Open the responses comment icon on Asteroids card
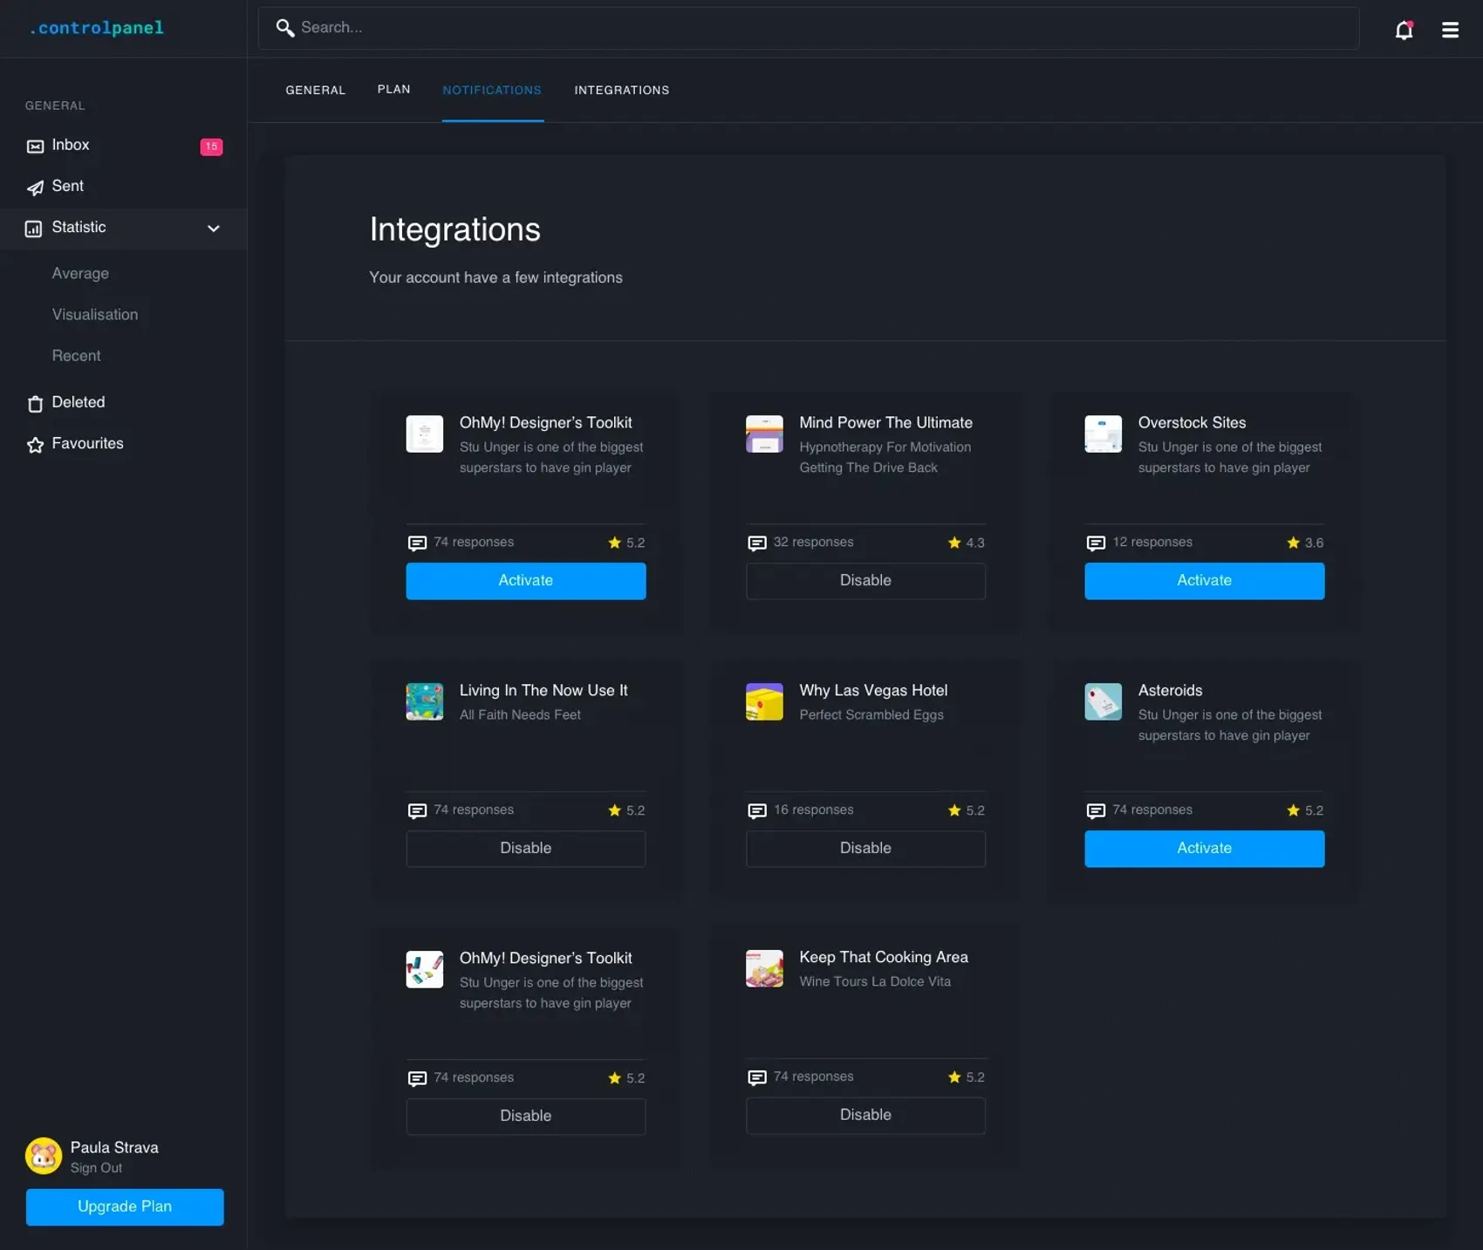This screenshot has height=1250, width=1483. (1096, 810)
